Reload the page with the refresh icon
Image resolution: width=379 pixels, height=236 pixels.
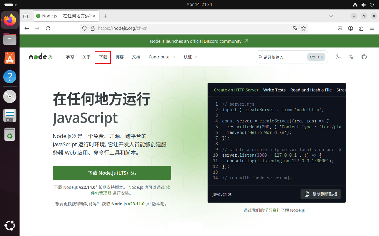(x=48, y=28)
